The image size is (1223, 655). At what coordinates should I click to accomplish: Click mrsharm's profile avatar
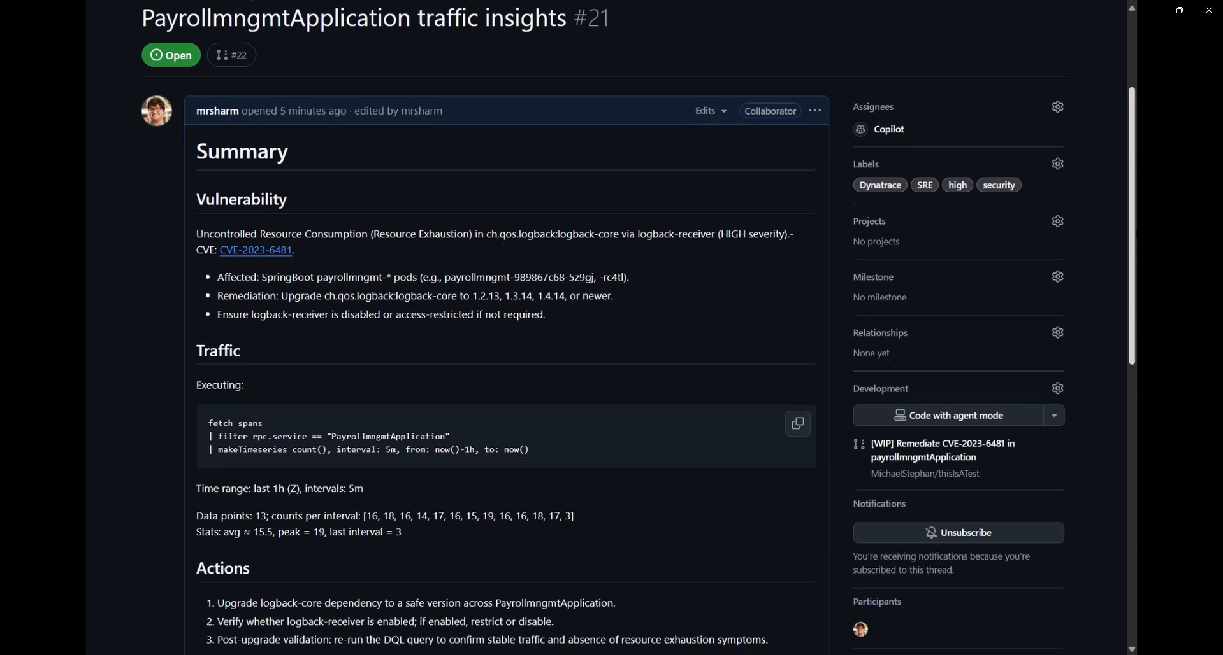point(156,110)
